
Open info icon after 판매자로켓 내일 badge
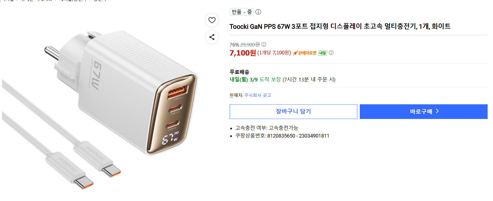(331, 53)
